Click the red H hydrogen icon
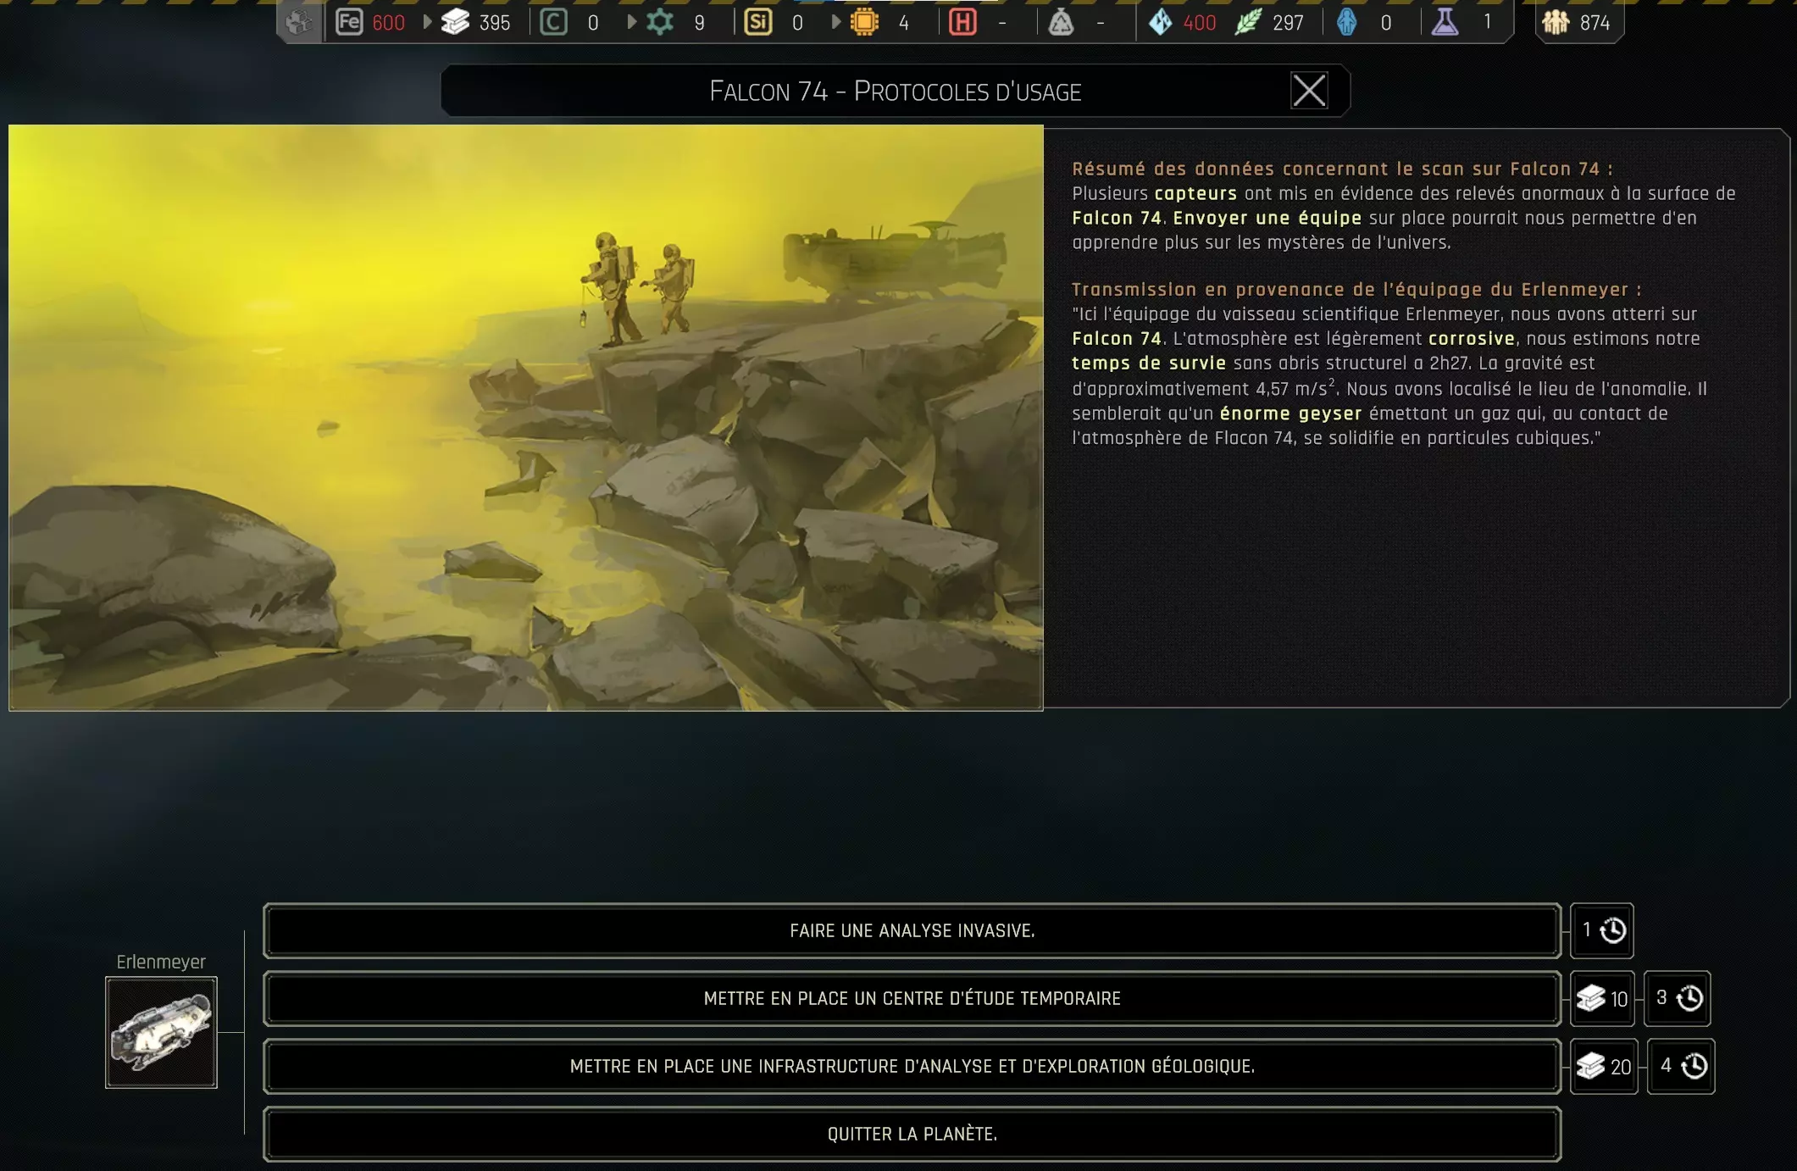This screenshot has width=1797, height=1171. (x=962, y=22)
